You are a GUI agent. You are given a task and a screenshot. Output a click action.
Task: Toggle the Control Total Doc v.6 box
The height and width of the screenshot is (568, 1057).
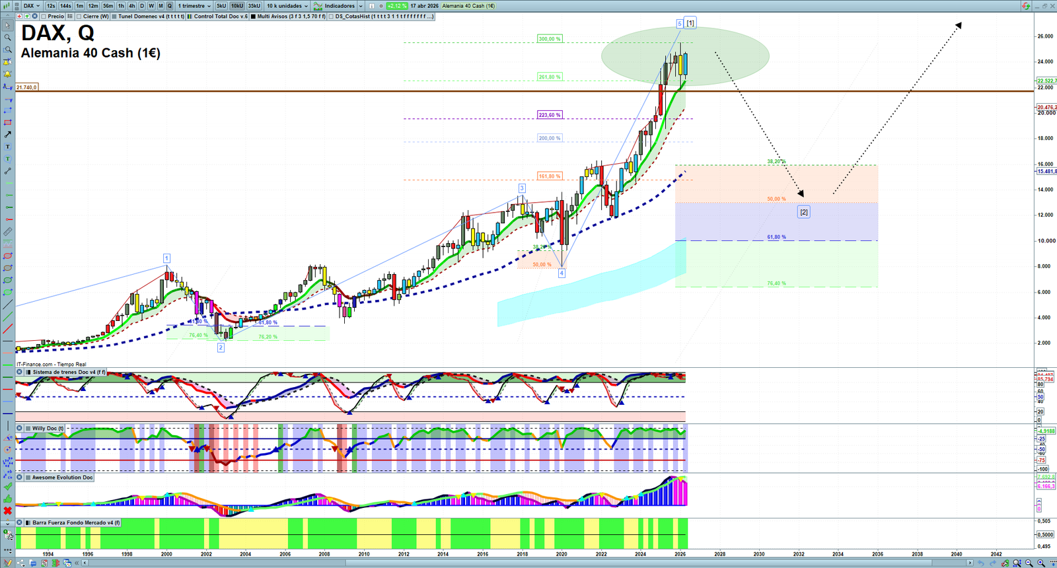point(190,17)
